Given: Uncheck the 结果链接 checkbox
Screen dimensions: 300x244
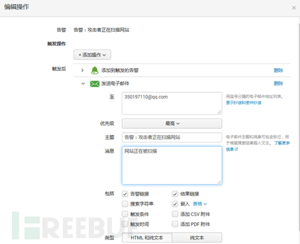Looking at the screenshot, I should coord(175,194).
